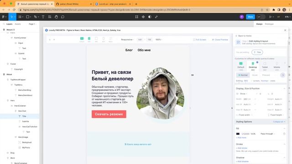Click the Full Screen button
This screenshot has width=292, height=164.
point(200,40)
